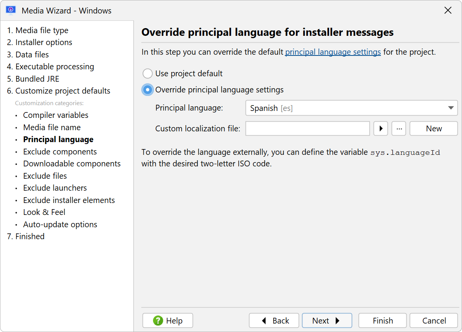Image resolution: width=462 pixels, height=332 pixels.
Task: Click the Principal language: label
Action: (189, 108)
